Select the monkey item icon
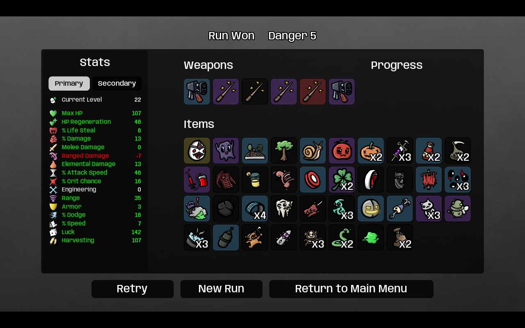The image size is (525, 328). 313,237
